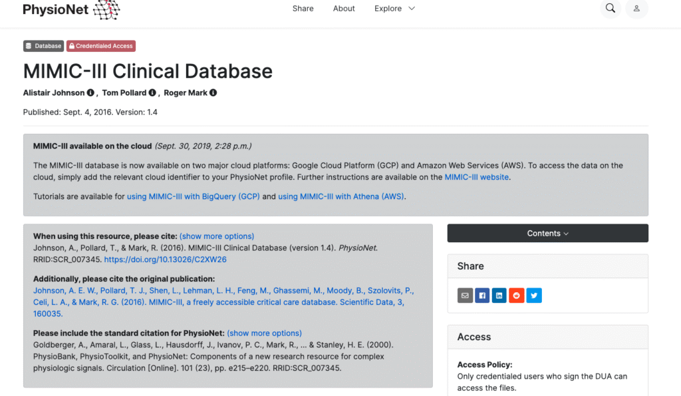Image resolution: width=681 pixels, height=396 pixels.
Task: Share via email envelope icon
Action: click(x=465, y=296)
